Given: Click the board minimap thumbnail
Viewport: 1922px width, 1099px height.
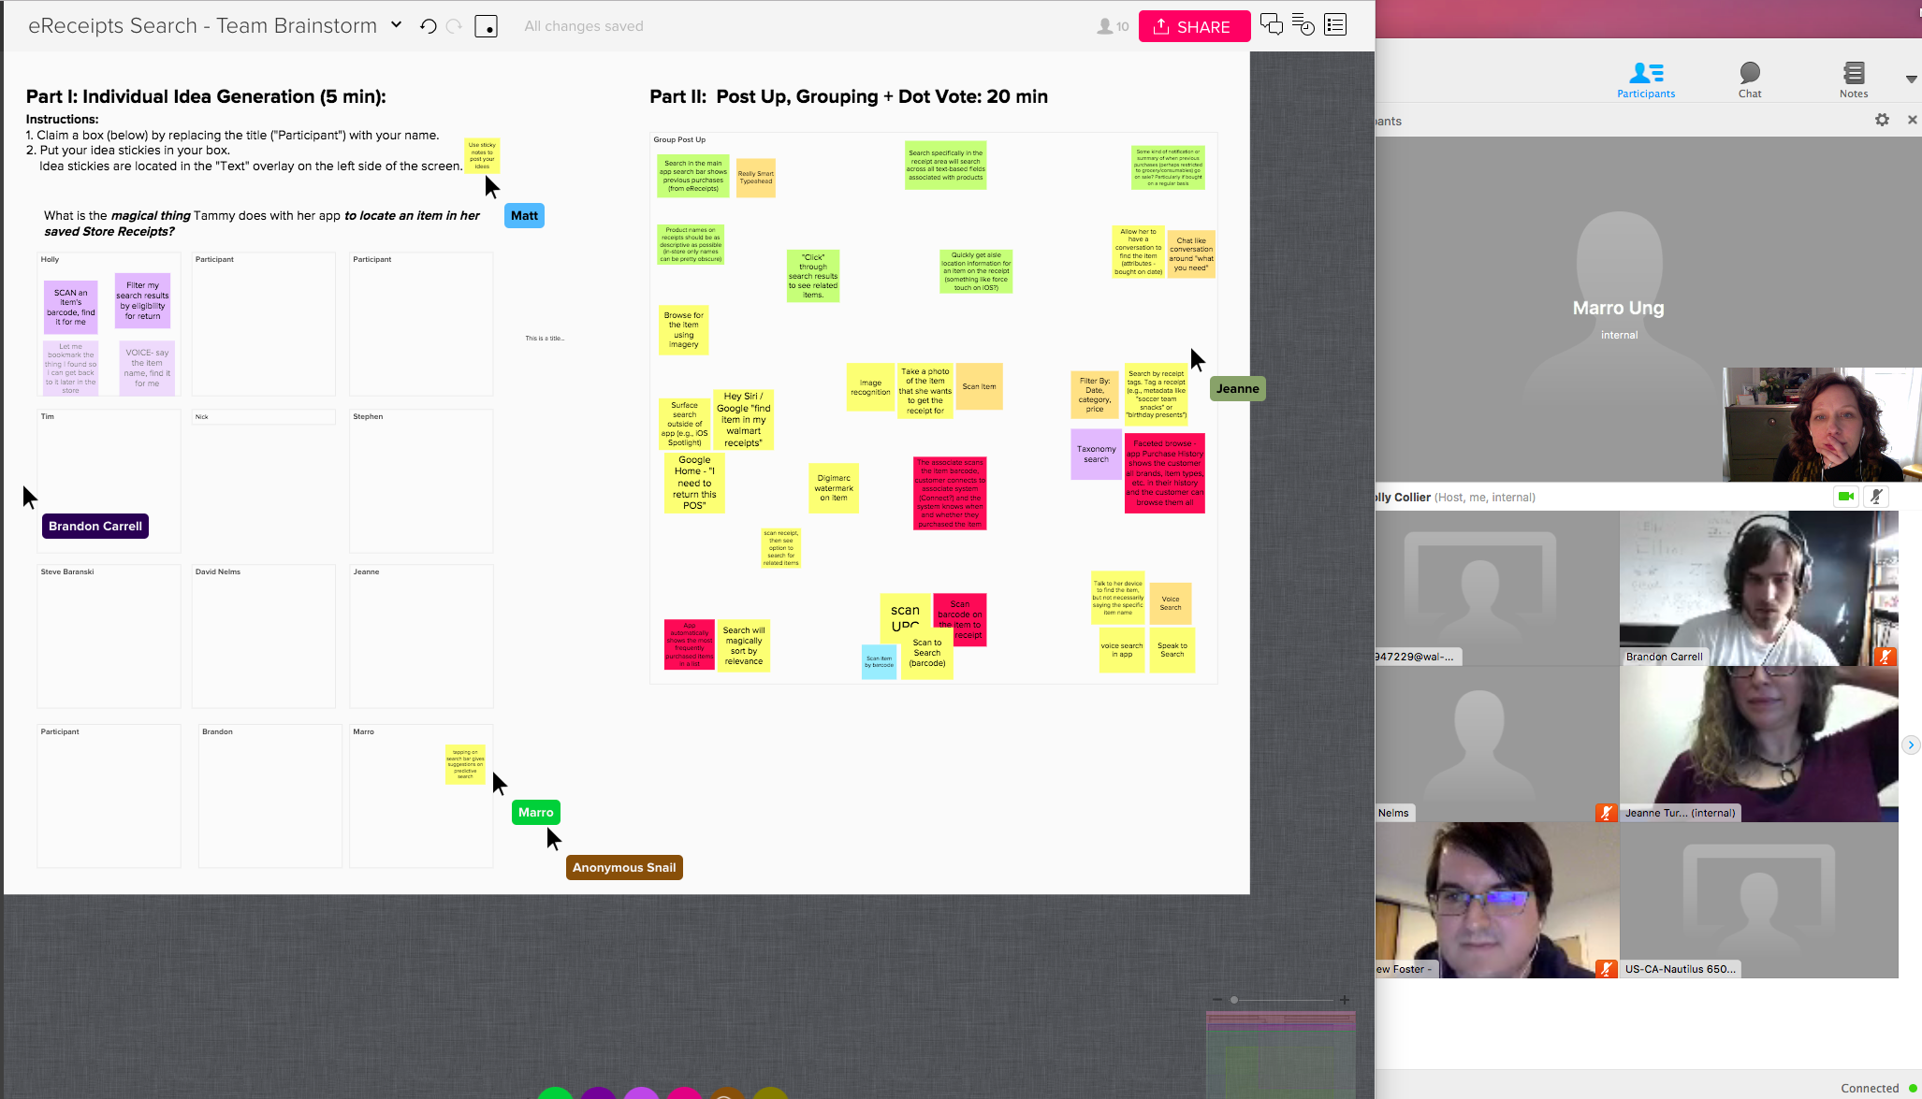Looking at the screenshot, I should tap(1280, 1052).
